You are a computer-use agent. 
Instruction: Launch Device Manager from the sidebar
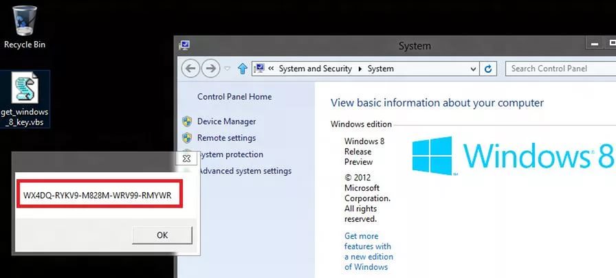click(226, 121)
